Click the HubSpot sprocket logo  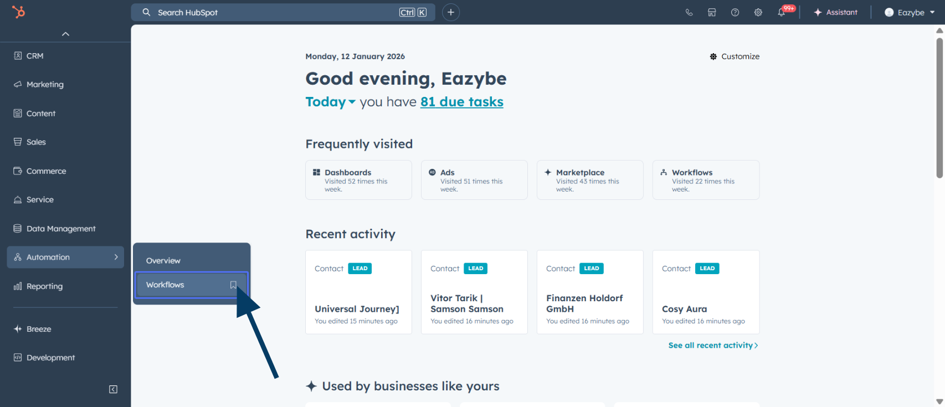[x=19, y=12]
